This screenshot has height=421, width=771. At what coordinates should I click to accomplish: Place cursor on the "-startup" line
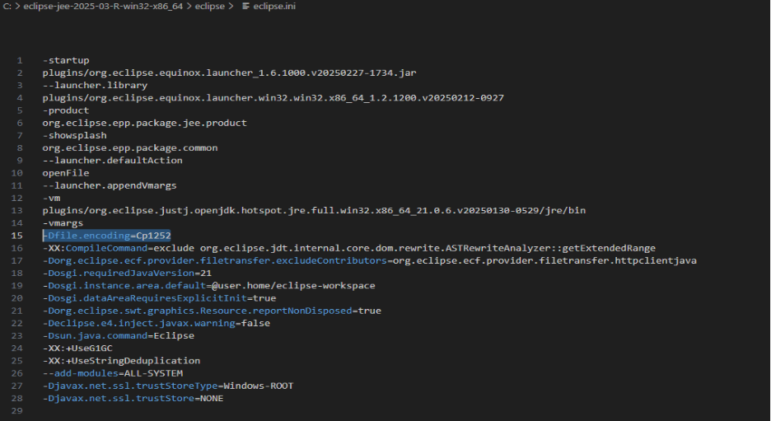(x=66, y=60)
